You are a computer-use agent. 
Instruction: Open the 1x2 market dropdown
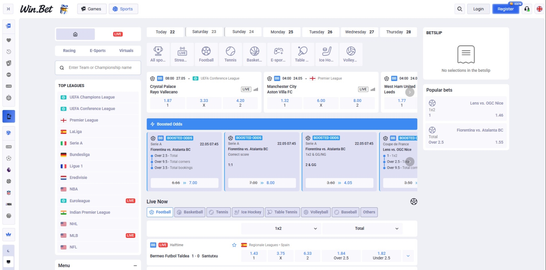click(x=281, y=229)
